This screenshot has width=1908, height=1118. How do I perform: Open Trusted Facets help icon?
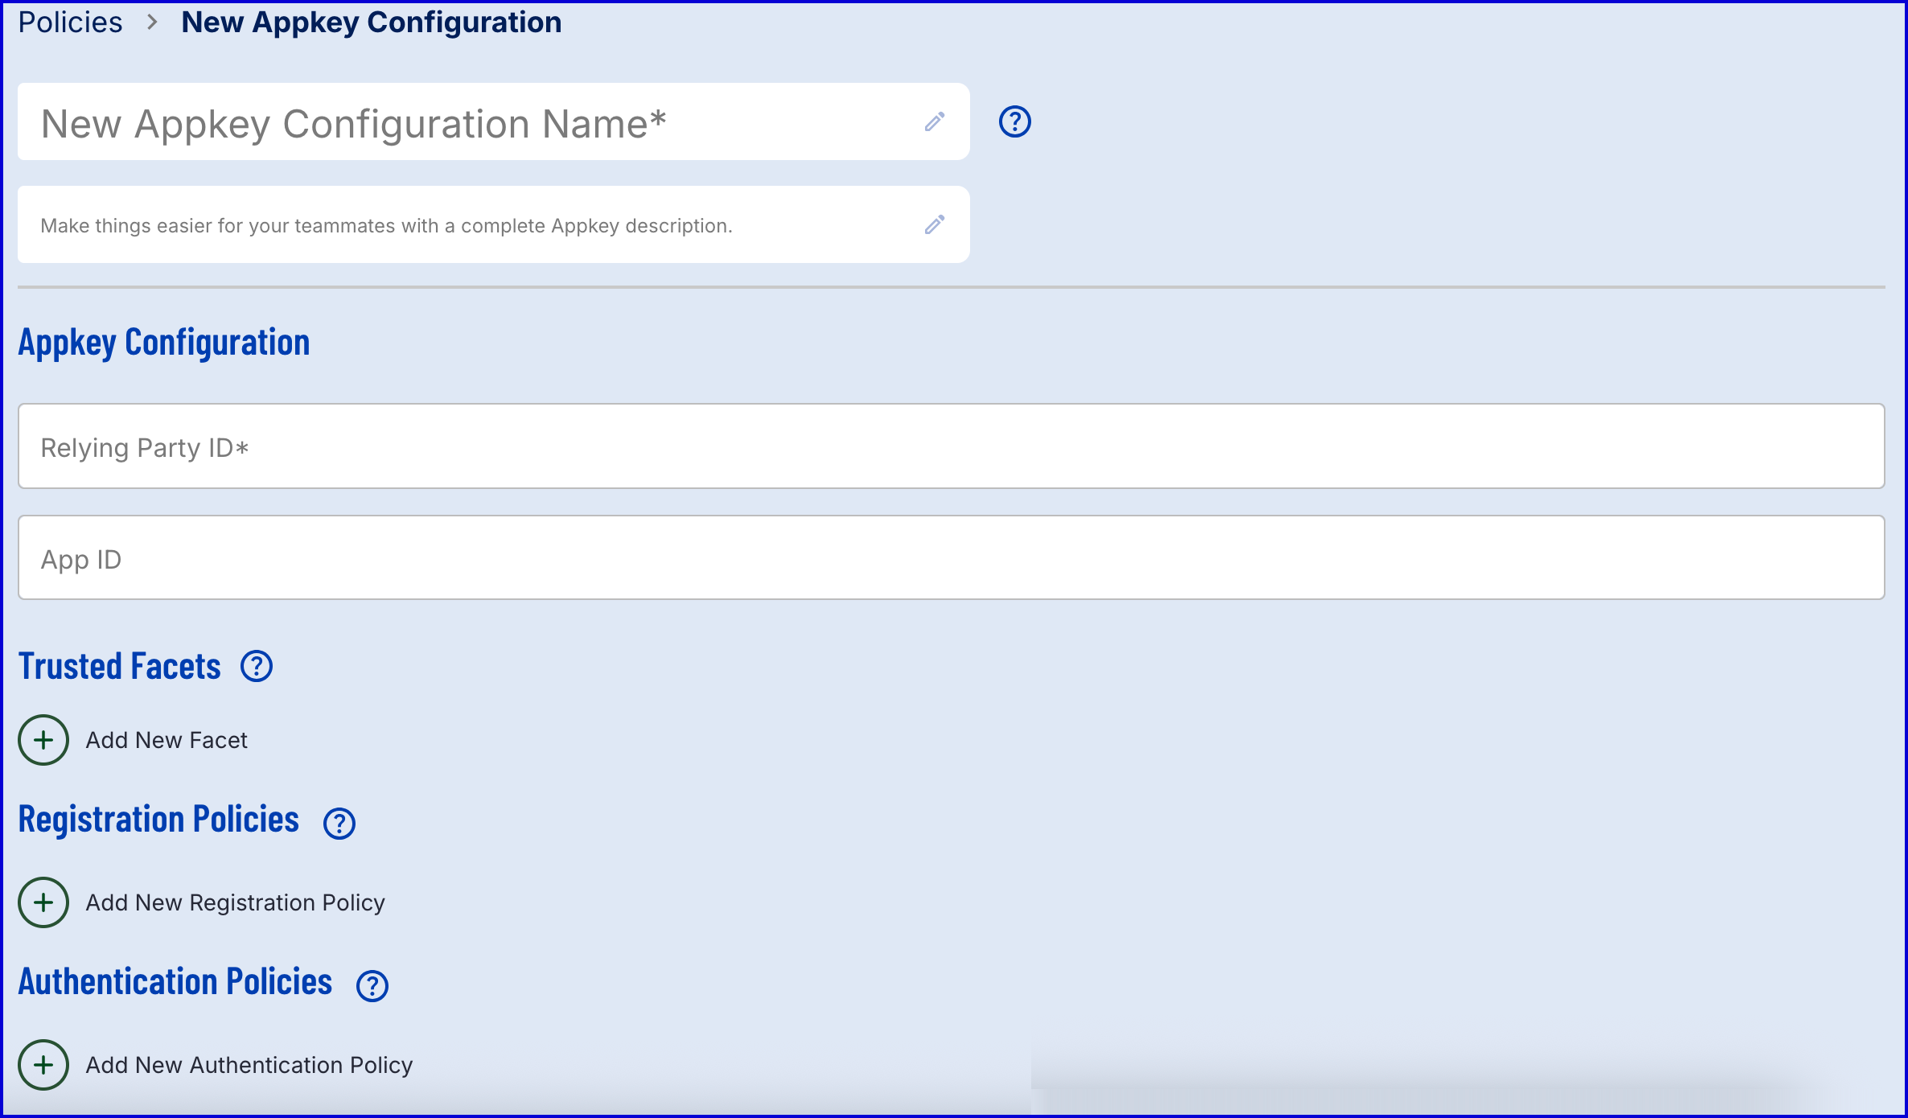pyautogui.click(x=257, y=667)
